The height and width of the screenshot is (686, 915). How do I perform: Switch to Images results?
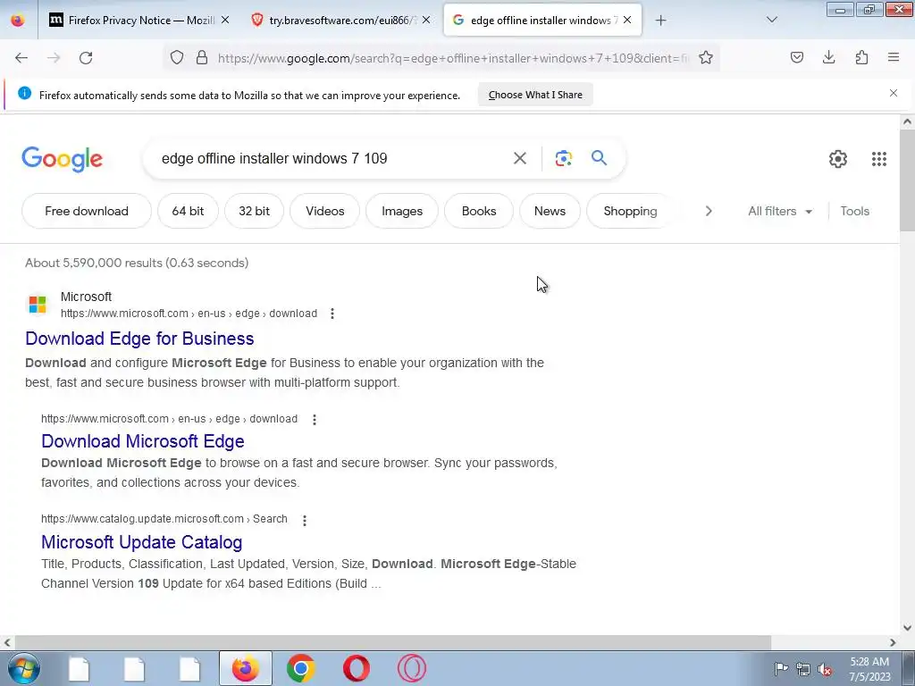pos(402,211)
